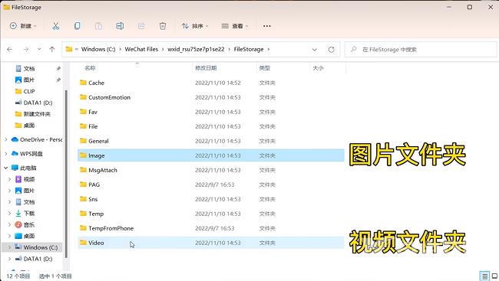
Task: Click the Copy icon in toolbar
Action: click(x=77, y=26)
